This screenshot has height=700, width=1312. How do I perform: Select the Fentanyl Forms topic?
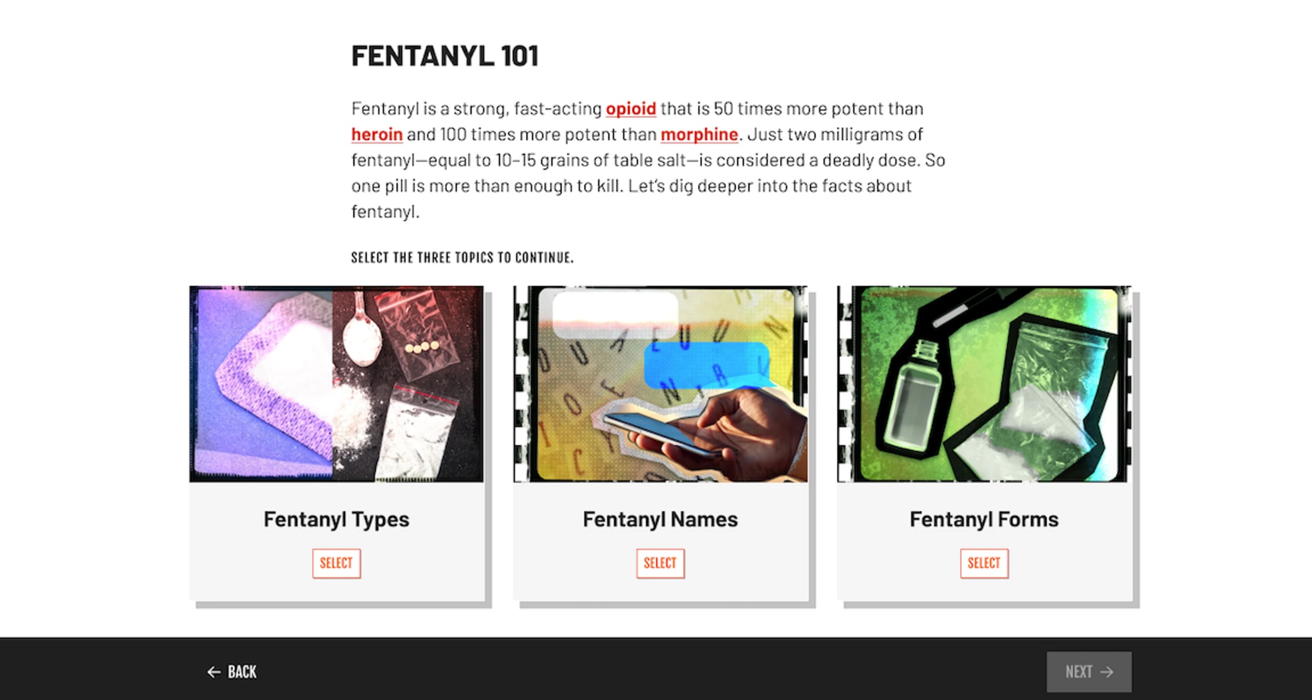pyautogui.click(x=984, y=563)
